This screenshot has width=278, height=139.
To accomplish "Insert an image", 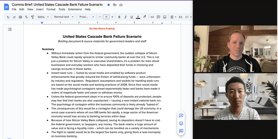I will [164, 17].
